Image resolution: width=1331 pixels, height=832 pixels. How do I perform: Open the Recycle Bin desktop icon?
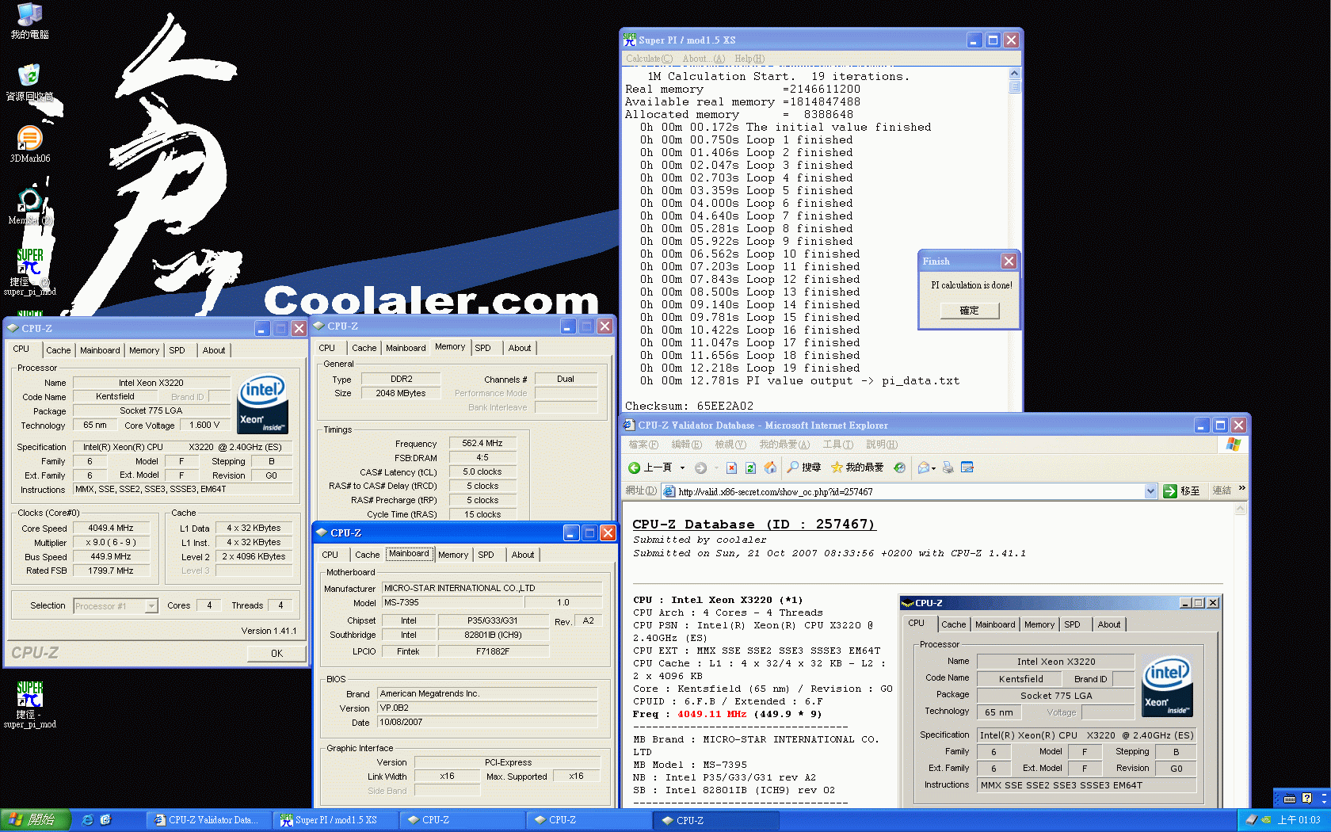29,82
